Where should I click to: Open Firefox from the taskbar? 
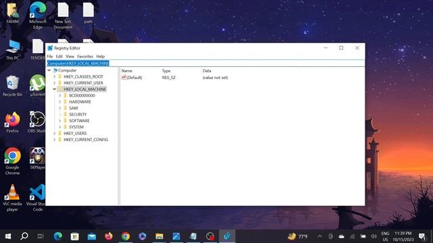[108, 236]
